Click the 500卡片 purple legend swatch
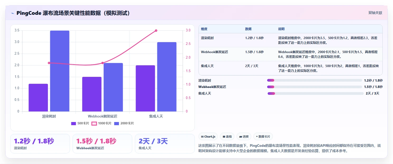393x164 pixels. coord(74,123)
